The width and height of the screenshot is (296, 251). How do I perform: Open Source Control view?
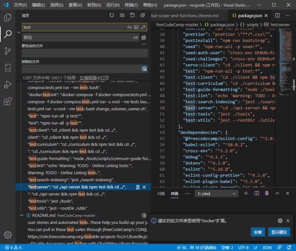click(x=7, y=51)
